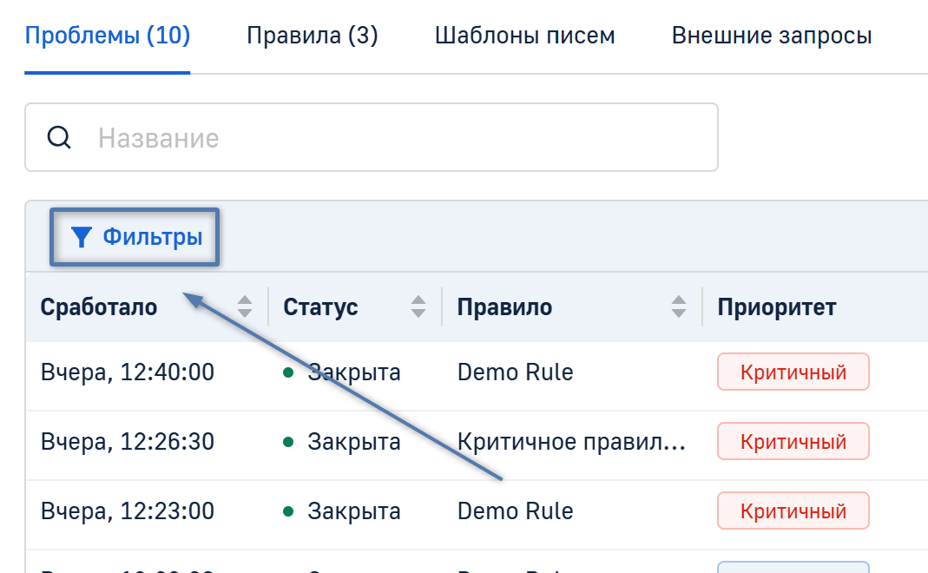Select the Вчера, 12:23:00 timestamp cell
The width and height of the screenshot is (928, 573).
click(x=127, y=511)
